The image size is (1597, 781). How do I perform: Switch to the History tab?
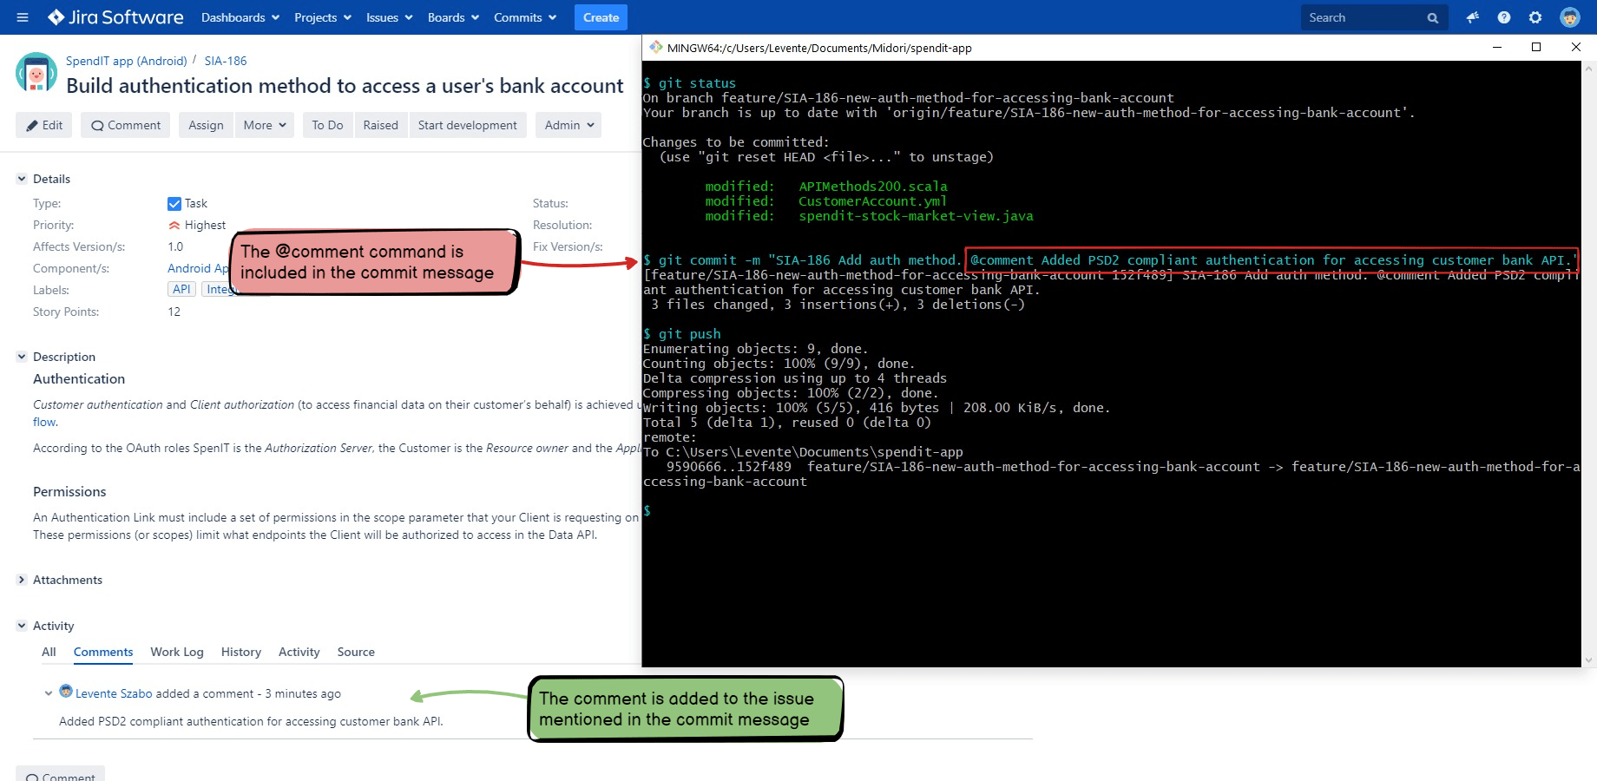click(x=241, y=652)
